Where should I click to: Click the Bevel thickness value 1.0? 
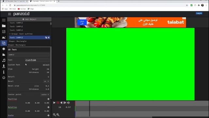[47, 89]
